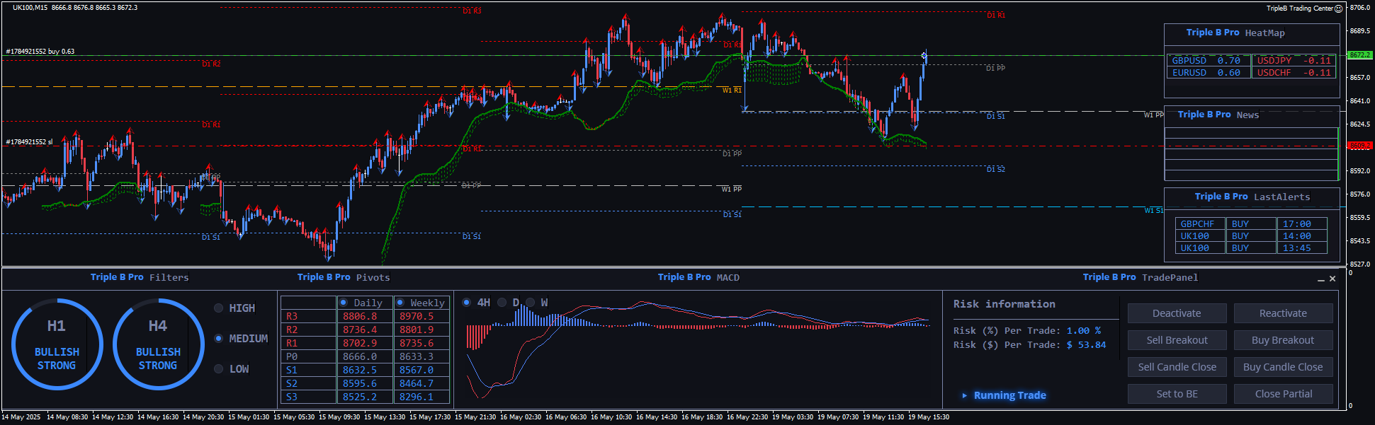Click the TripleB Trading Center smiley icon
Screen dimensions: 1375x425
click(1338, 8)
